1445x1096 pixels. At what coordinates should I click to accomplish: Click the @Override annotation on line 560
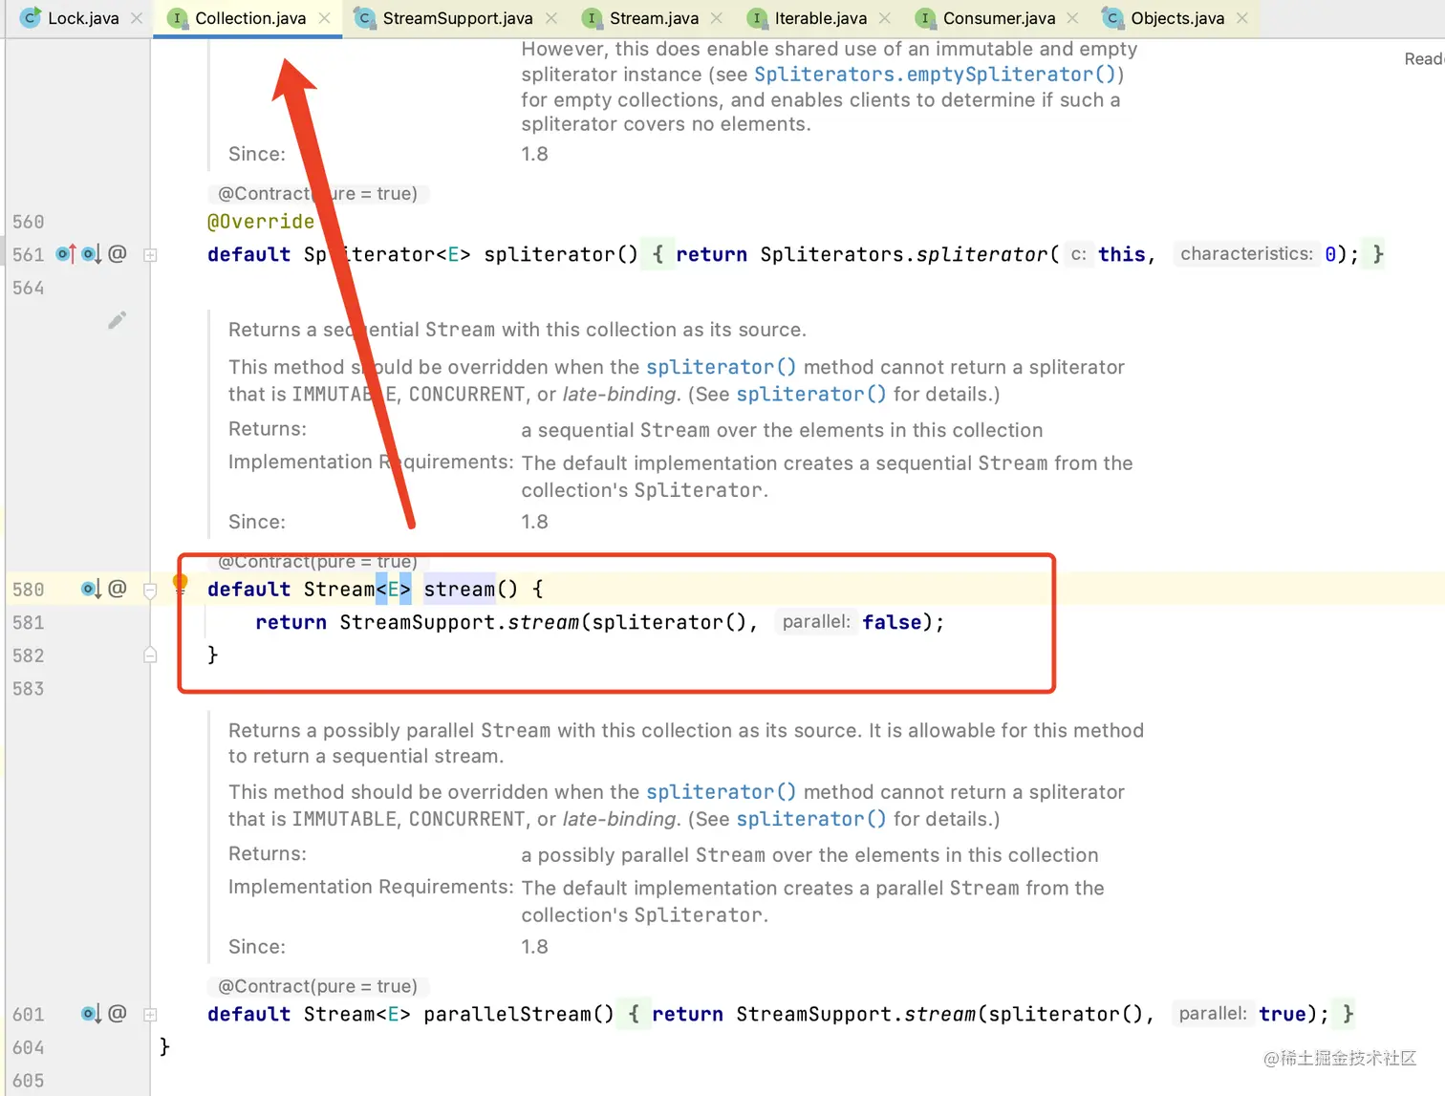(x=261, y=222)
